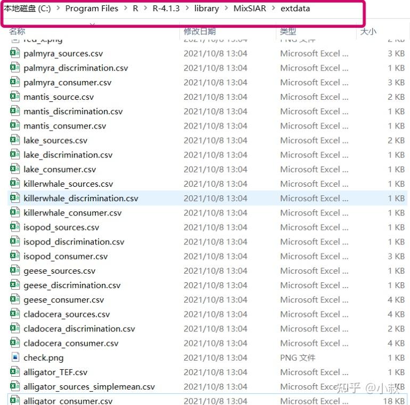This screenshot has height=405, width=410.
Task: Click the Excel icon beside cladocera_sources.csv
Action: coord(15,314)
